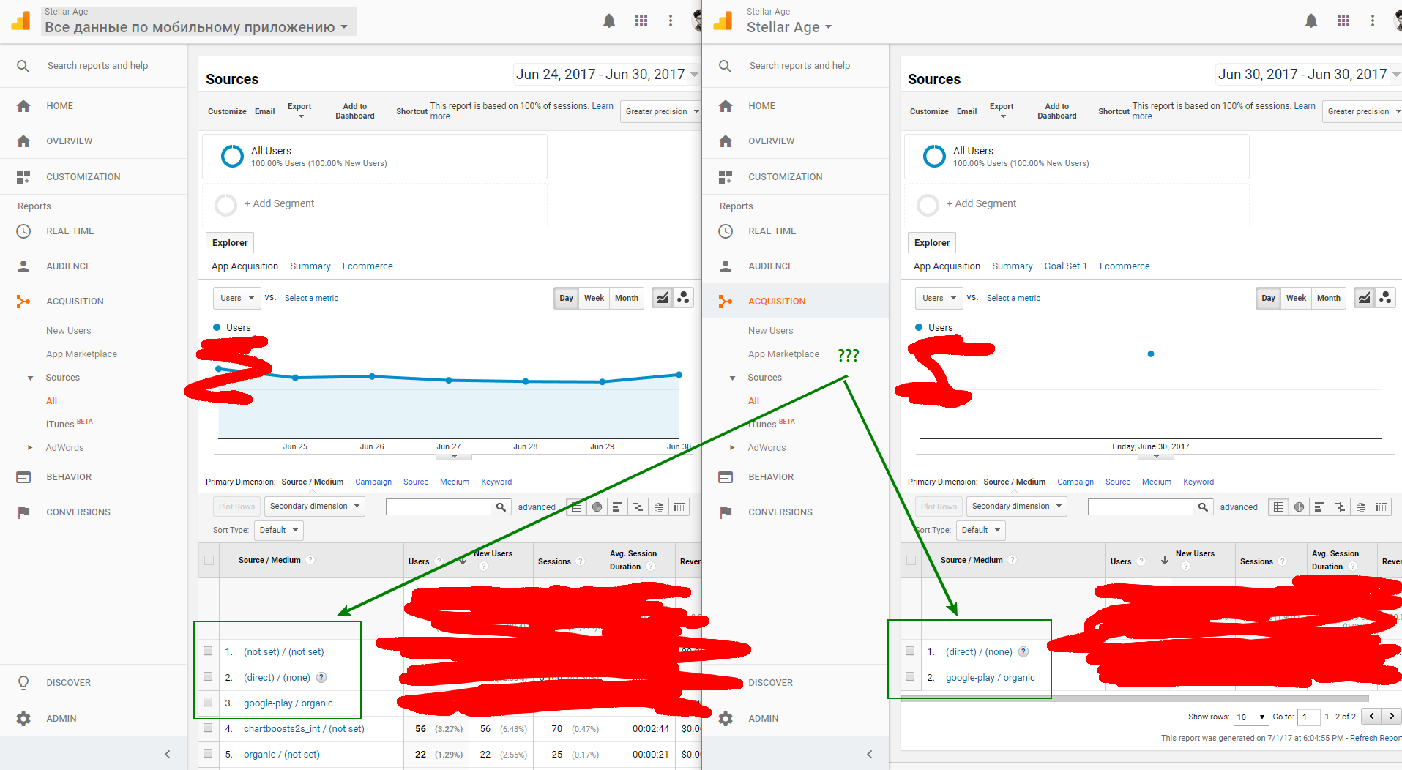Open Goal Set 1 tab in right window
Viewport: 1402px width, 770px height.
tap(1066, 266)
